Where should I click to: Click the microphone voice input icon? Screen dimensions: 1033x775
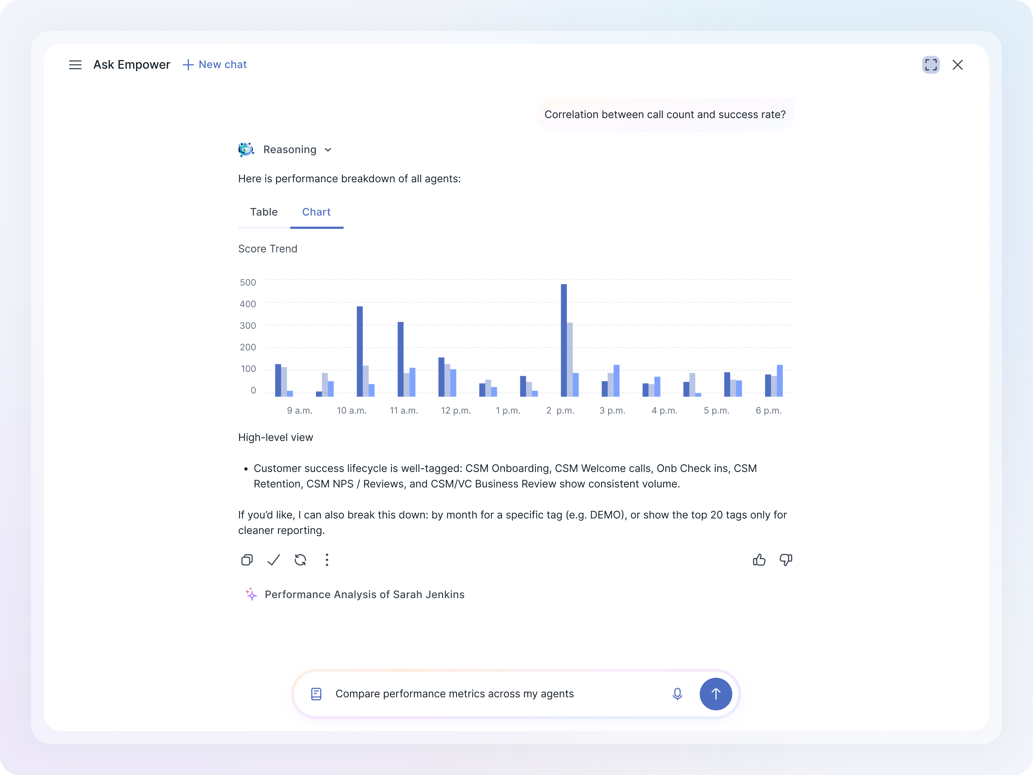click(677, 694)
